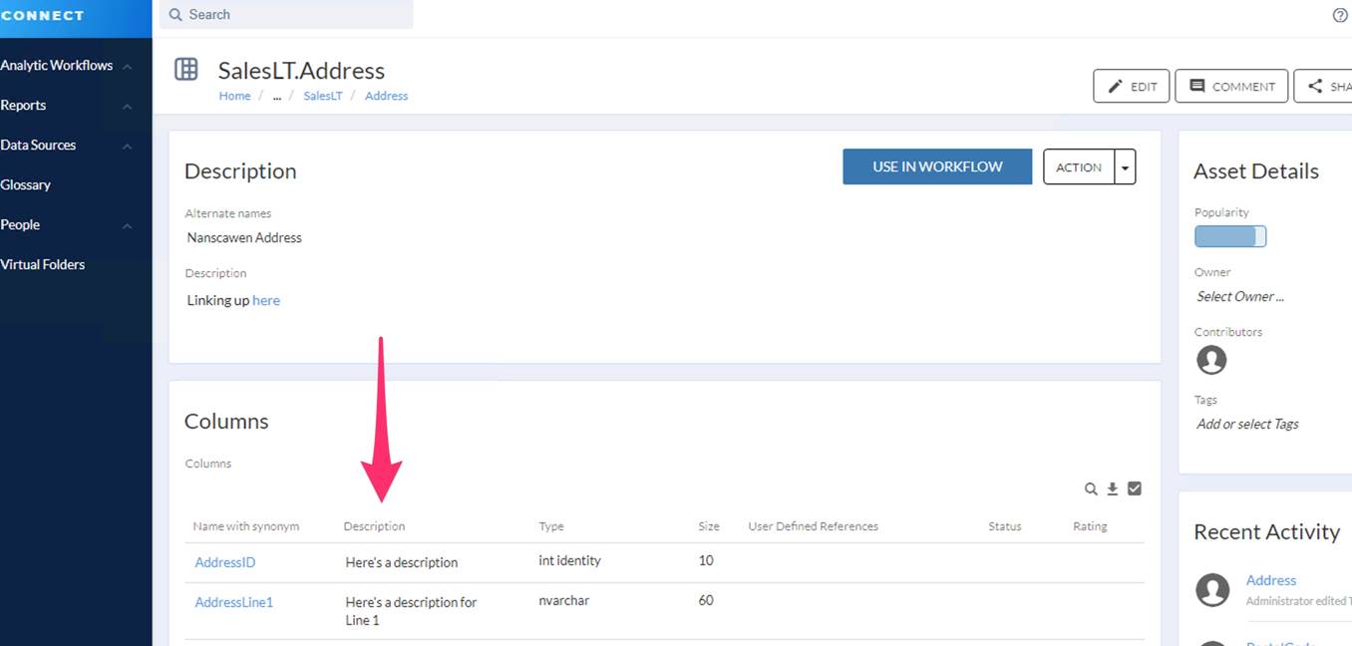1352x646 pixels.
Task: Expand the Analytic Workflows section
Action: (x=127, y=65)
